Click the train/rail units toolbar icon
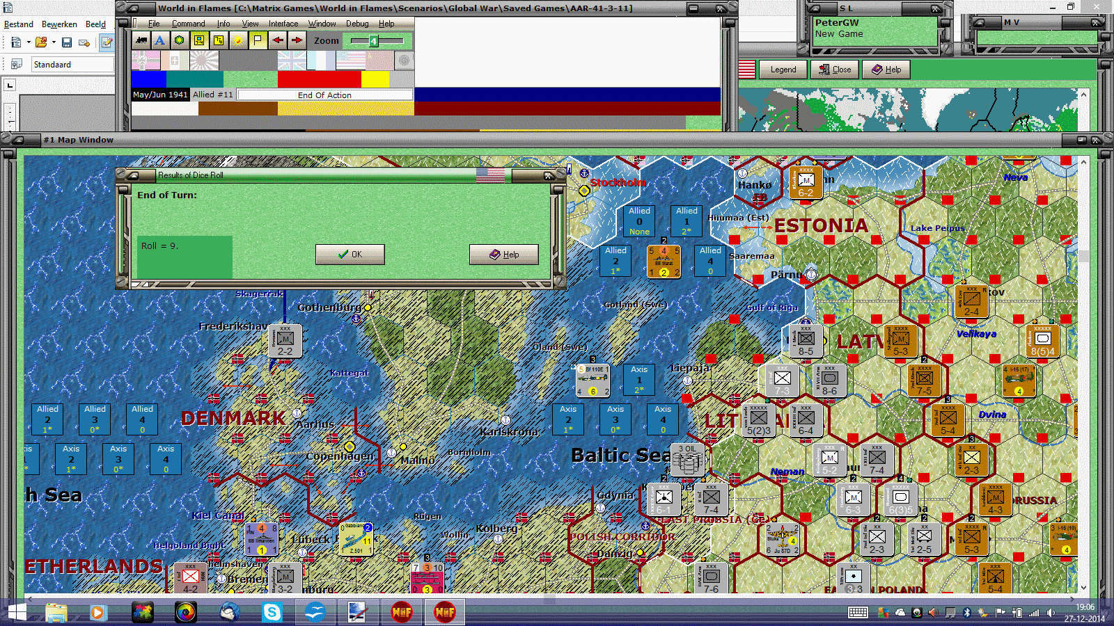1114x626 pixels. (x=141, y=40)
